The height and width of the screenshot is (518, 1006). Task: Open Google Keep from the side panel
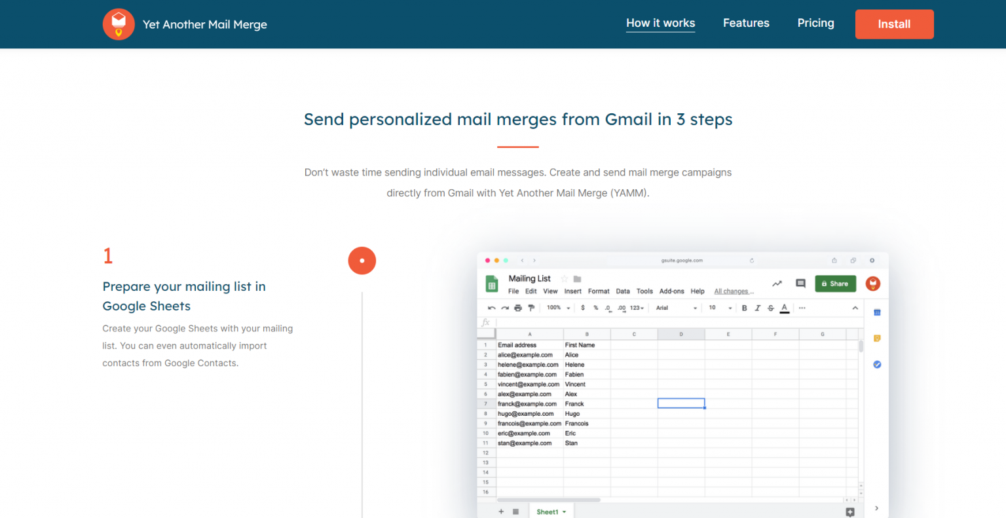click(876, 339)
